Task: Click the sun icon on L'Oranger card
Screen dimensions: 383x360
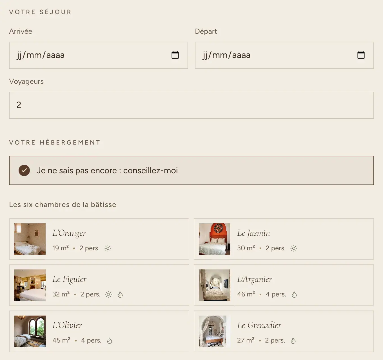Action: [108, 248]
